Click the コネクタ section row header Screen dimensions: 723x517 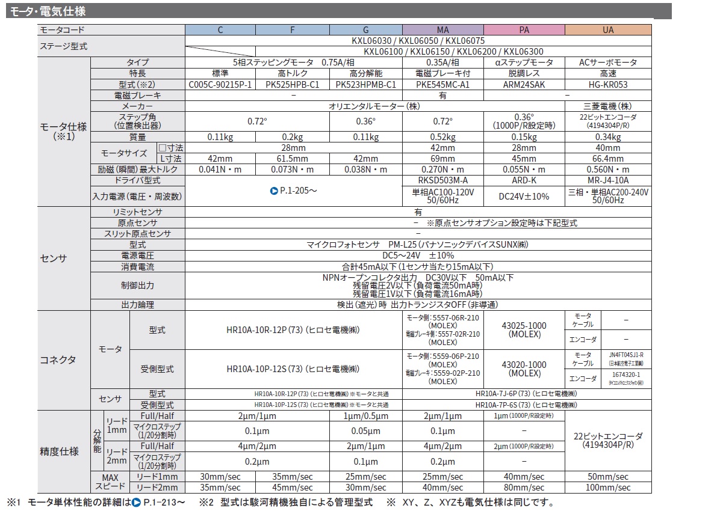58,359
